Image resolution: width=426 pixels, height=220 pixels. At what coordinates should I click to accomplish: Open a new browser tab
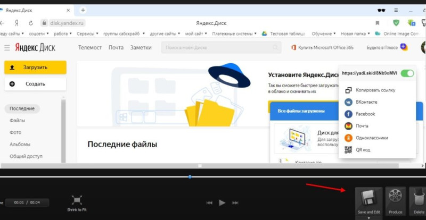coord(83,10)
